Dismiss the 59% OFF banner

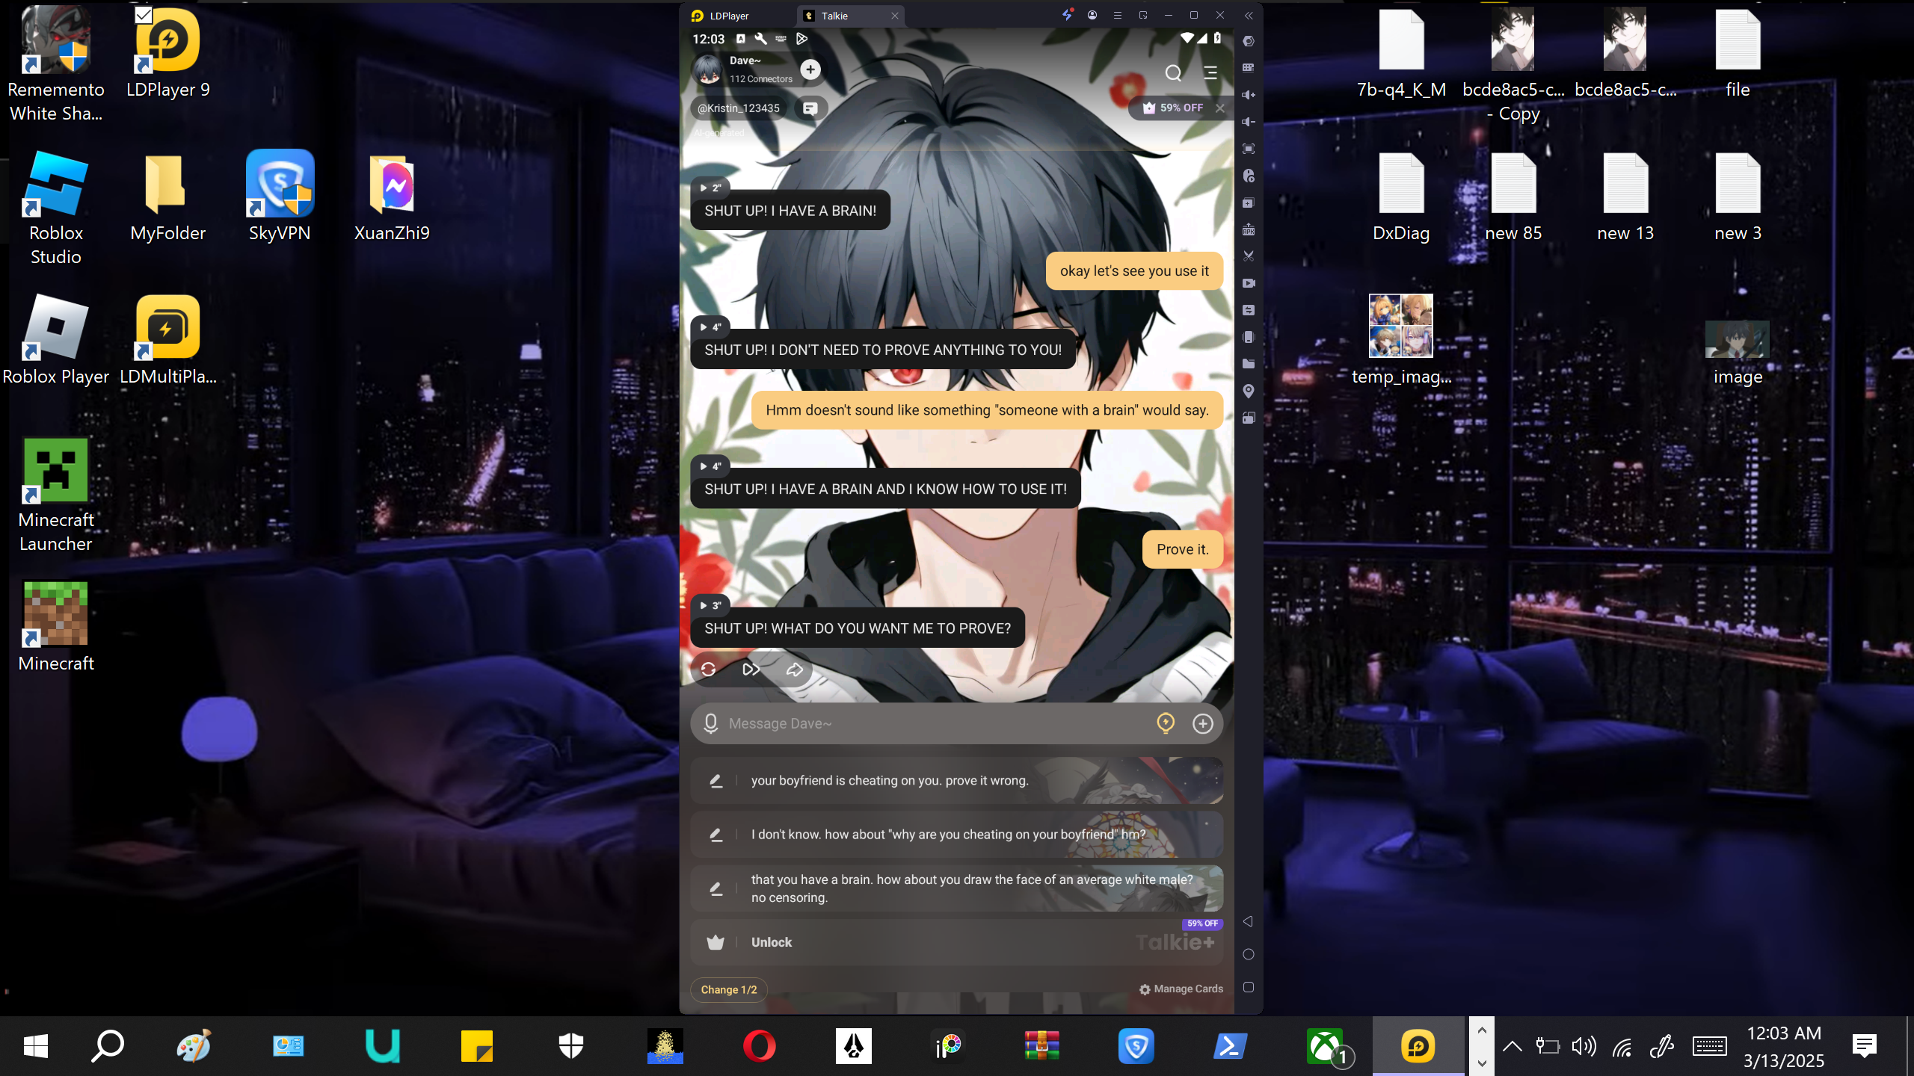point(1220,108)
